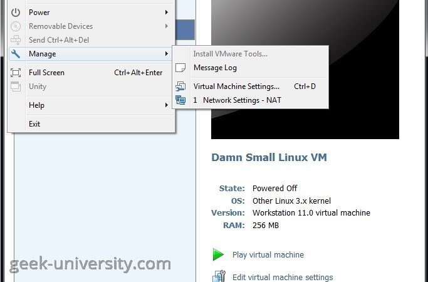Open the Removable Devices menu entry
Viewport: 428px width, 282px height.
pyautogui.click(x=91, y=26)
